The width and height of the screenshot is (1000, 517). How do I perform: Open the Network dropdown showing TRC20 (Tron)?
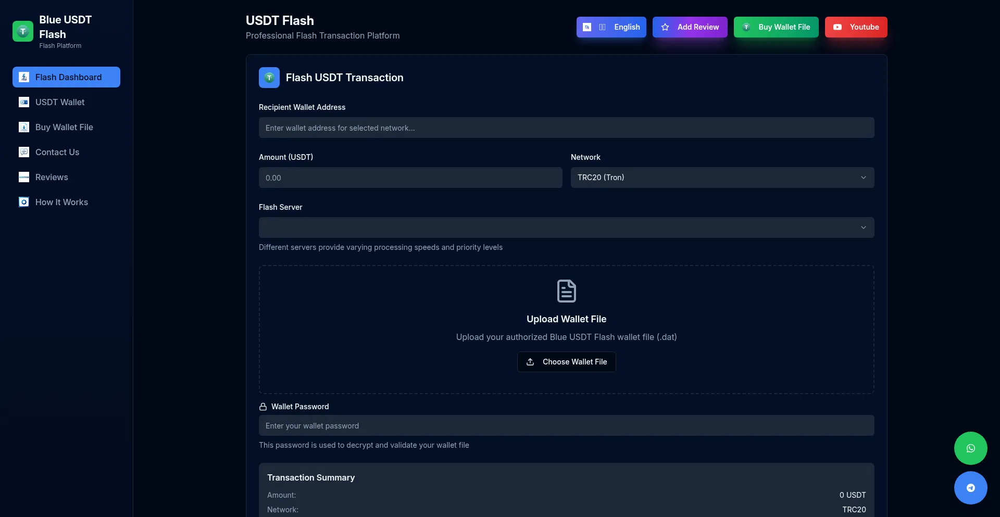[x=722, y=178]
